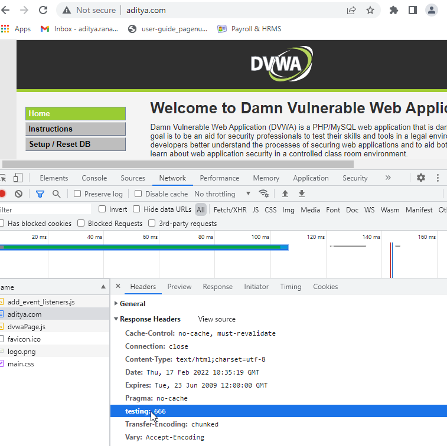Go back using the browser back arrow
The image size is (447, 446).
(5, 10)
